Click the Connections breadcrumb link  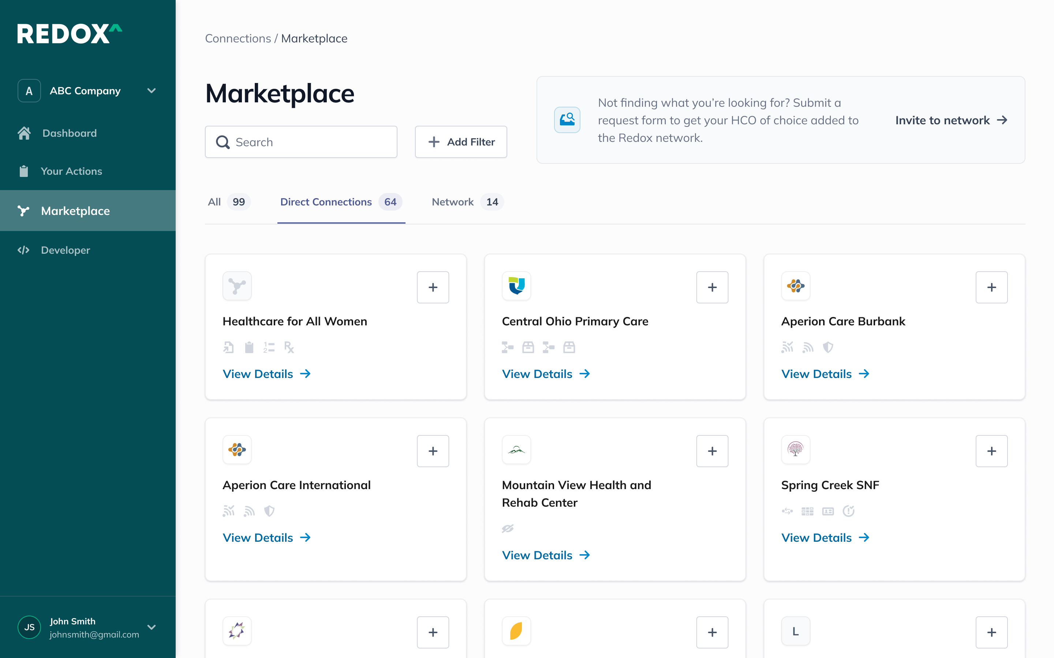[238, 38]
